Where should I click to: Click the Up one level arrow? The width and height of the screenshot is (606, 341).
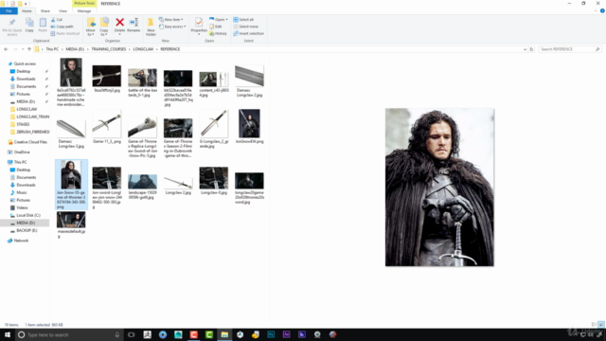[x=29, y=49]
